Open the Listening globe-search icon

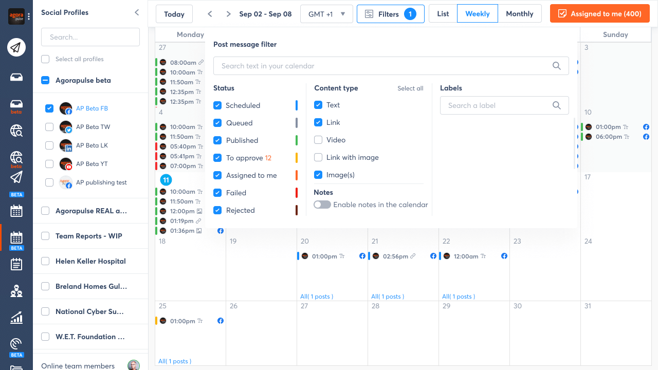(x=16, y=131)
